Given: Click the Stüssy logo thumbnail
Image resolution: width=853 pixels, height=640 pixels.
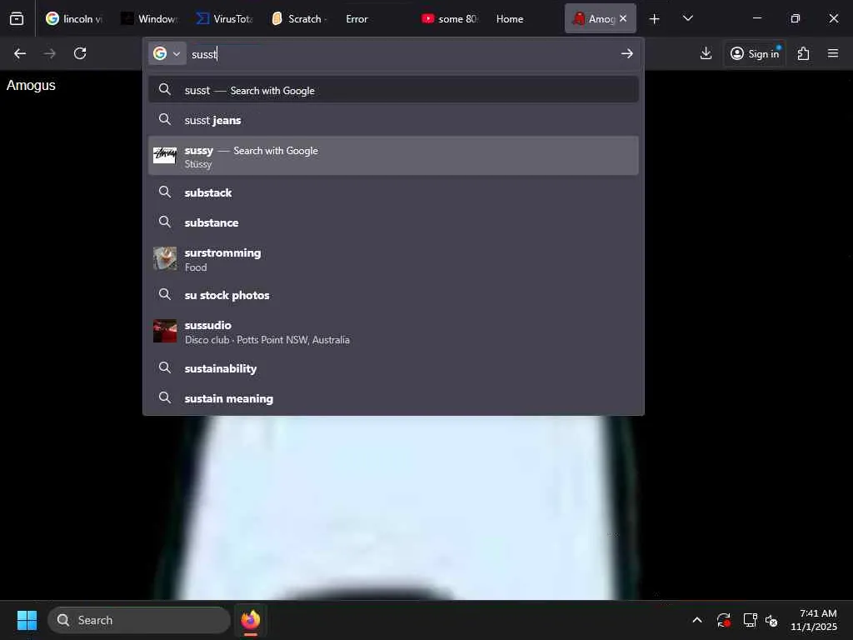Looking at the screenshot, I should pyautogui.click(x=165, y=156).
